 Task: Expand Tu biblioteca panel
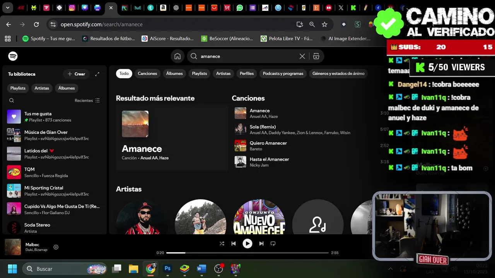tap(97, 74)
